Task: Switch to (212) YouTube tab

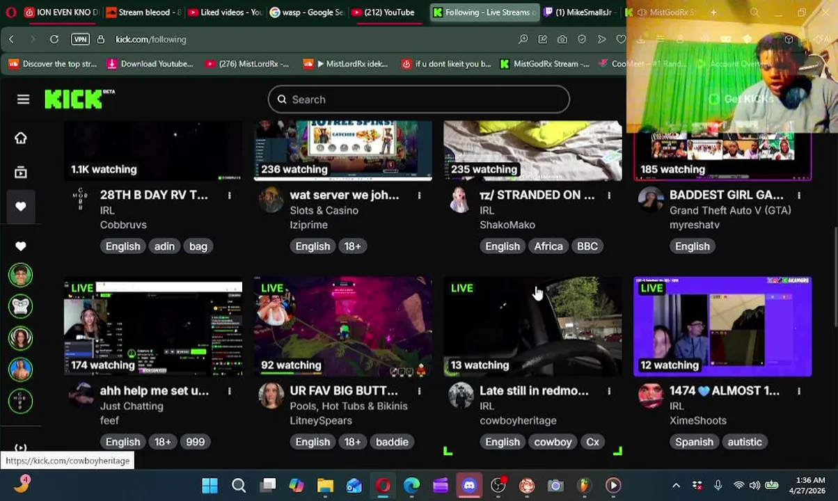Action: coord(388,12)
